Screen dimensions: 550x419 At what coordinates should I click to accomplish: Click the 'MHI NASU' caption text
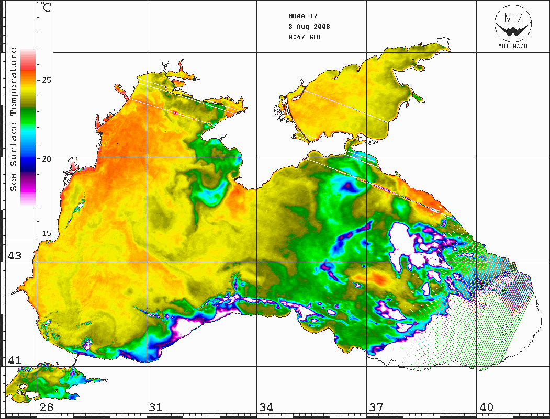click(x=512, y=46)
